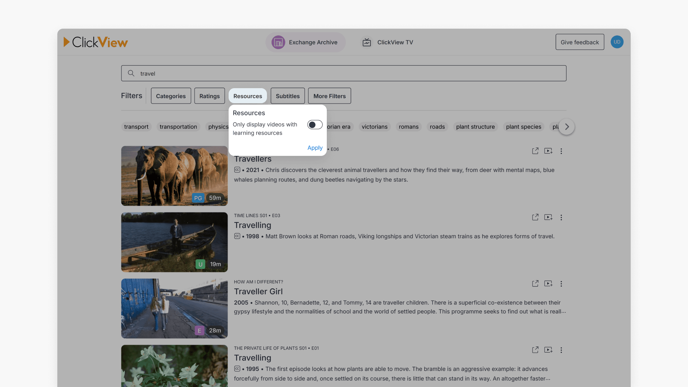Open the elephants thumbnail for Travellers
Image resolution: width=688 pixels, height=387 pixels.
(174, 176)
